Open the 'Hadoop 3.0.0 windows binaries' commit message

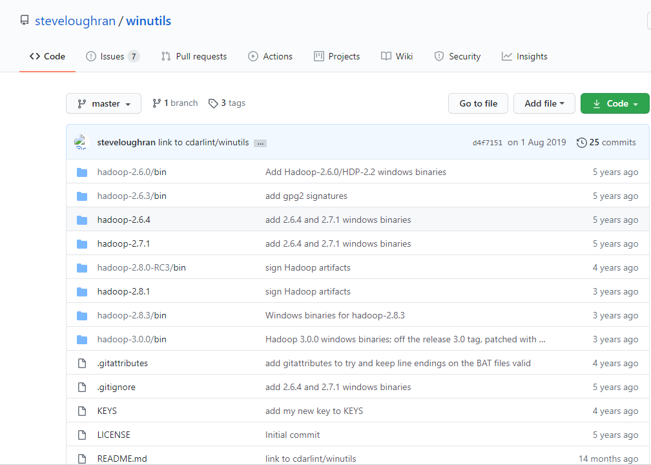coord(405,339)
